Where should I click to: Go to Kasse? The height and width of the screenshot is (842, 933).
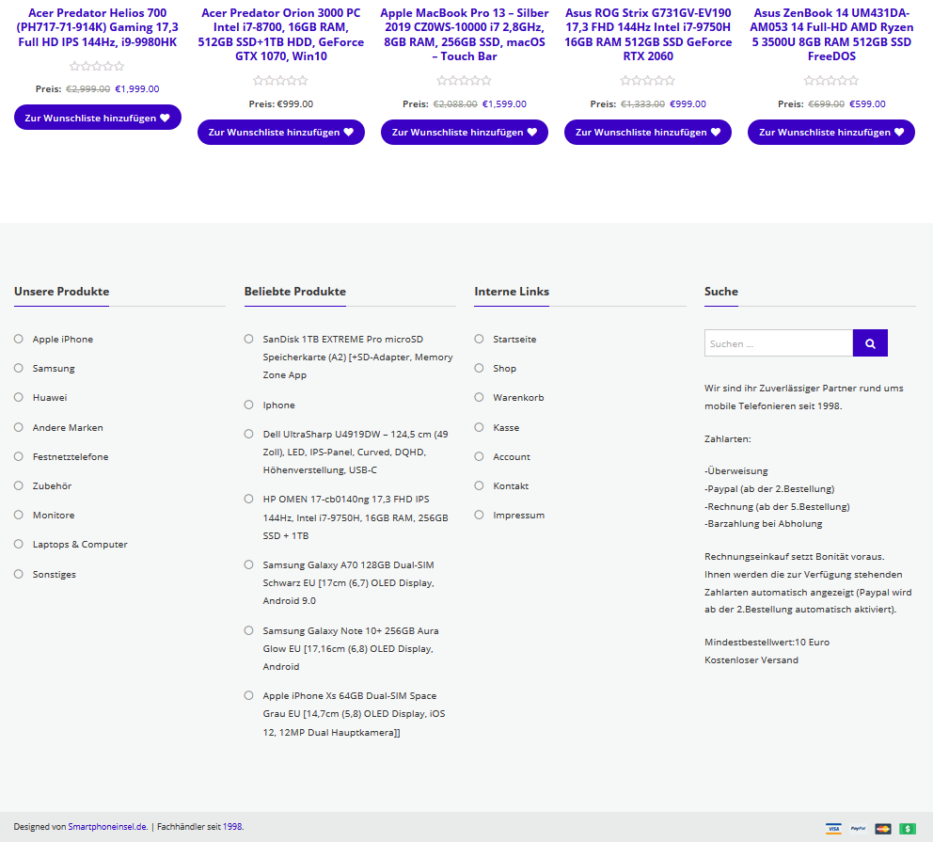tap(506, 427)
